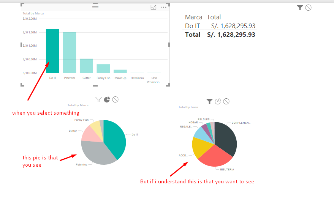
Task: Click the Havaianas axis label
Action: tap(137, 78)
